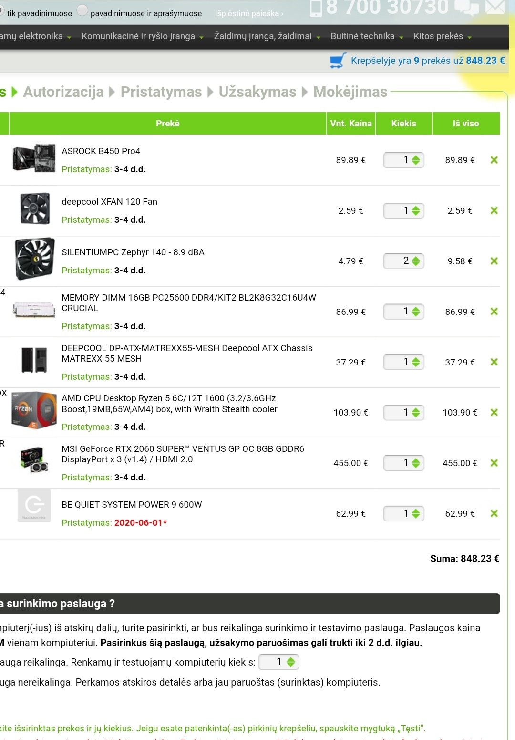Click the 'Kiekis' column header
This screenshot has height=740, width=515.
(404, 124)
